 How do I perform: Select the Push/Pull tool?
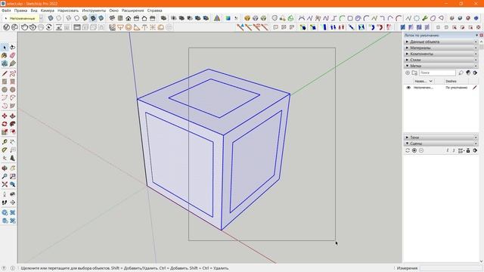coord(12,116)
